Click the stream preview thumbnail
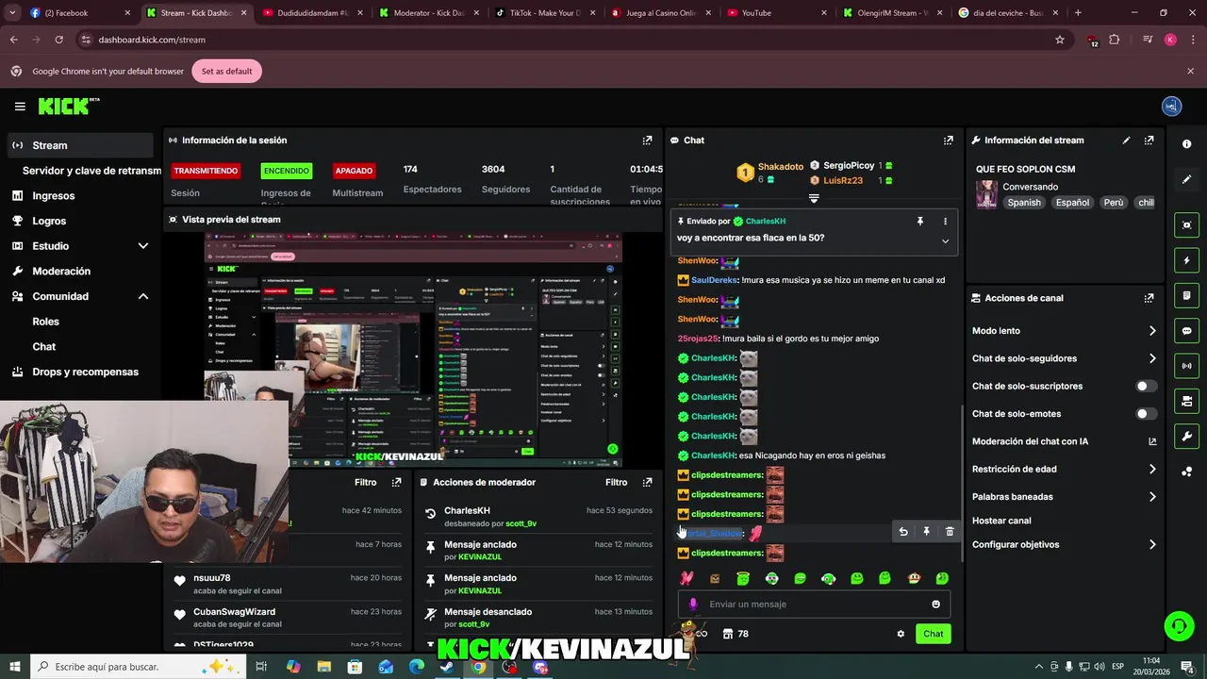 tap(413, 349)
